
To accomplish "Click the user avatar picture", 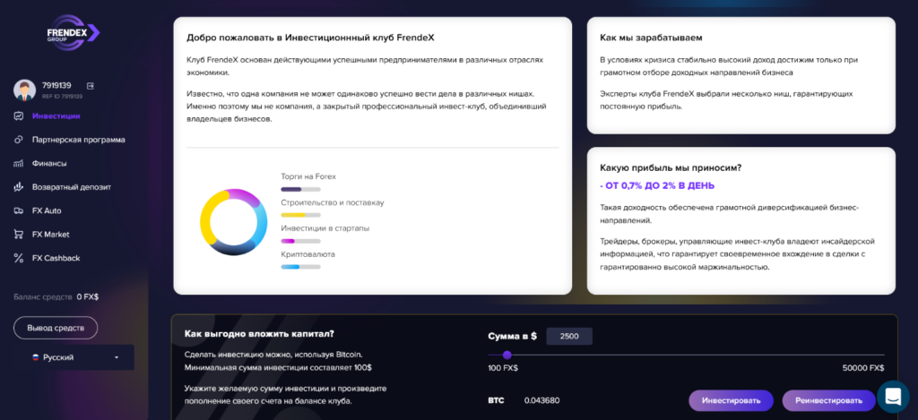I will 24,90.
